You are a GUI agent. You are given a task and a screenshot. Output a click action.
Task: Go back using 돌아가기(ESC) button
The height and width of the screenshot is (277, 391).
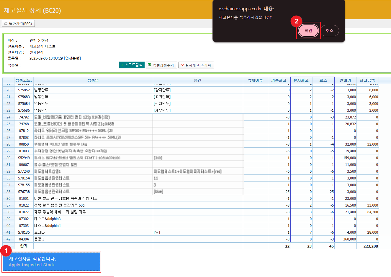(x=18, y=24)
